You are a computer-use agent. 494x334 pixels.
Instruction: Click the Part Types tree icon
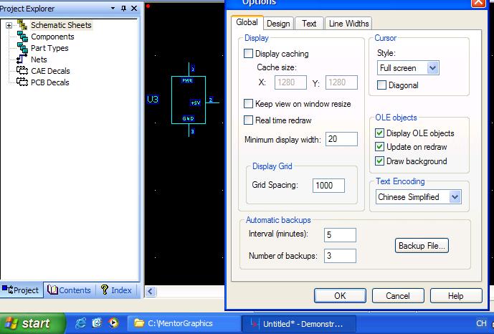click(x=22, y=48)
